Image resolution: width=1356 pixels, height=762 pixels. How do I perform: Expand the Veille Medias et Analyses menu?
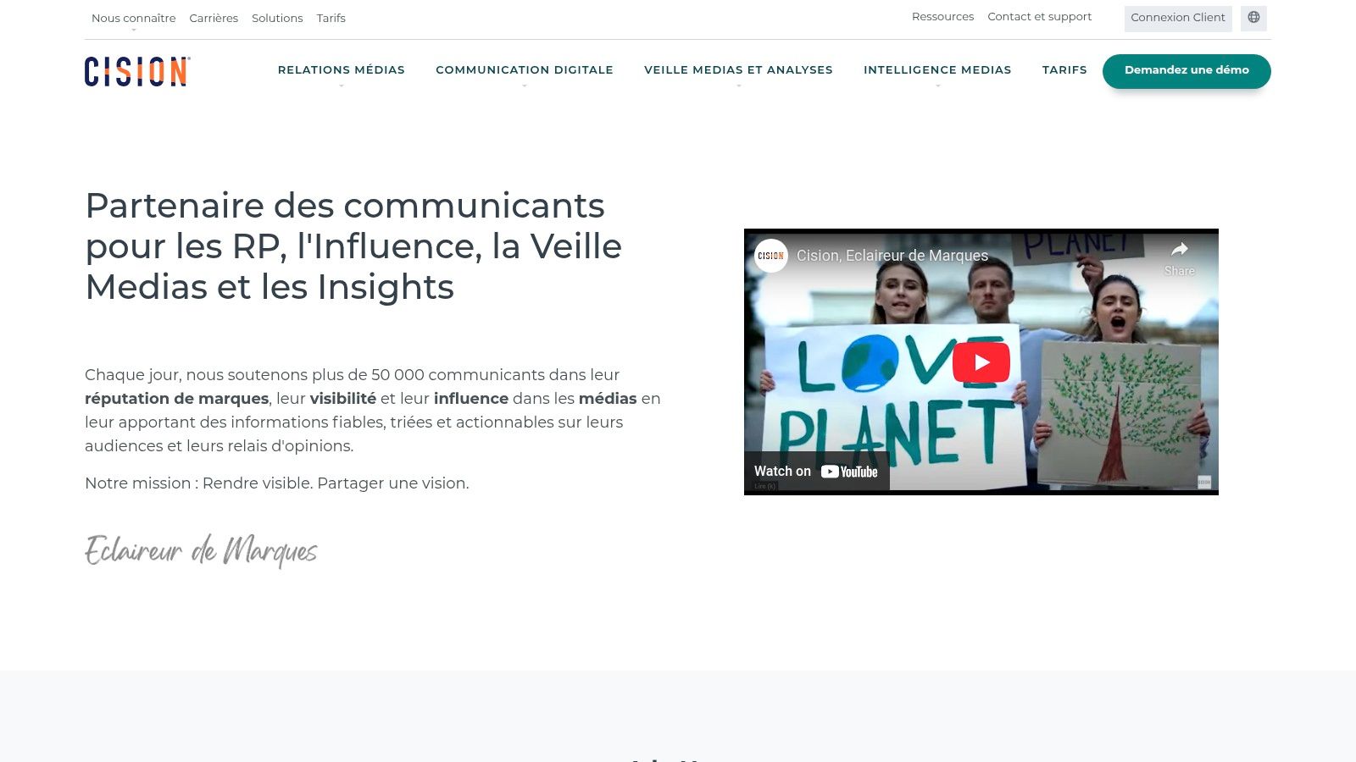(738, 70)
